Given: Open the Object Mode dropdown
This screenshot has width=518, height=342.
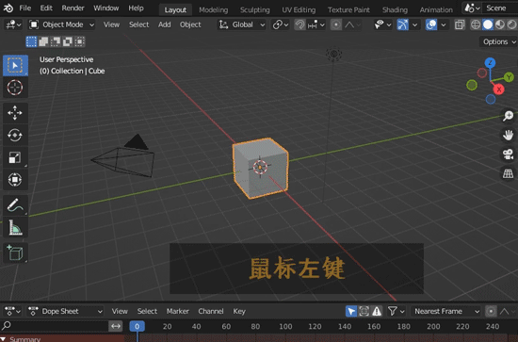Looking at the screenshot, I should pyautogui.click(x=62, y=24).
